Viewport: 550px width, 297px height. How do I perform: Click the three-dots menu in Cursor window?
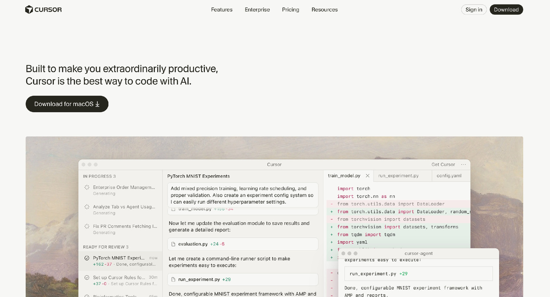pos(463,164)
